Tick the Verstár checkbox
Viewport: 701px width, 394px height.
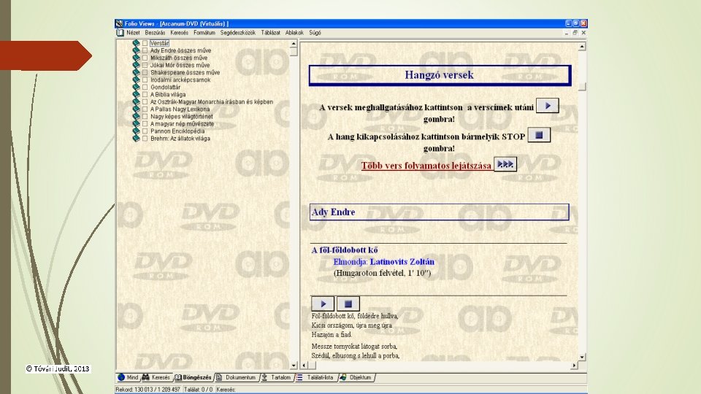pos(145,43)
